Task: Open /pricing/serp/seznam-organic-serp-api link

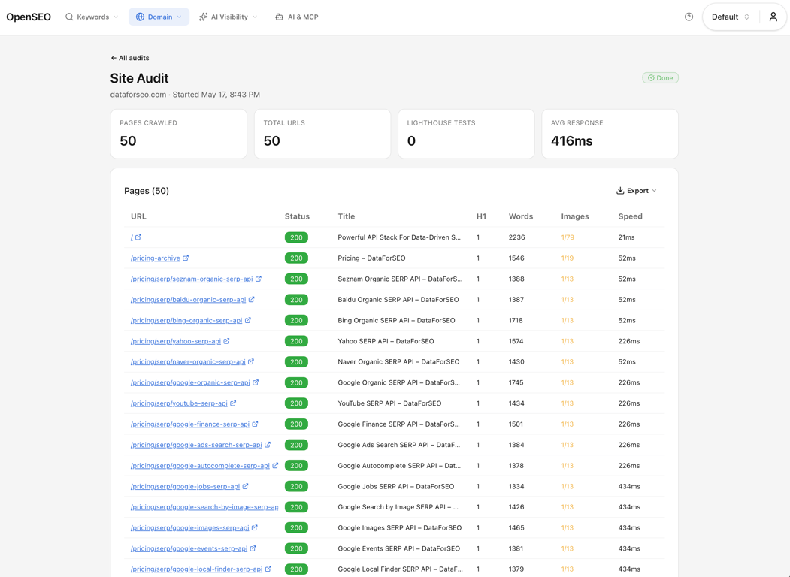Action: tap(192, 279)
